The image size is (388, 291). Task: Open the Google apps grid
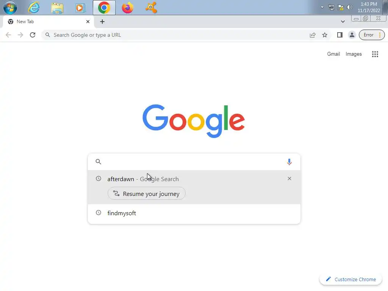pyautogui.click(x=375, y=54)
